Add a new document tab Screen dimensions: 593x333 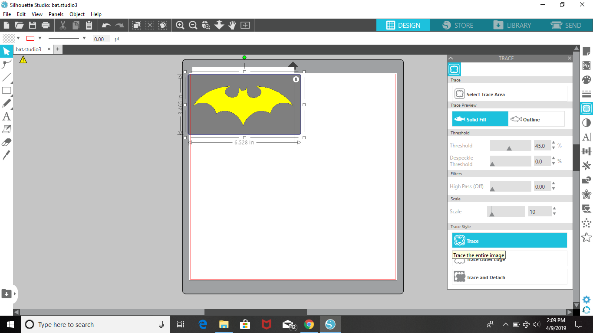click(x=58, y=49)
